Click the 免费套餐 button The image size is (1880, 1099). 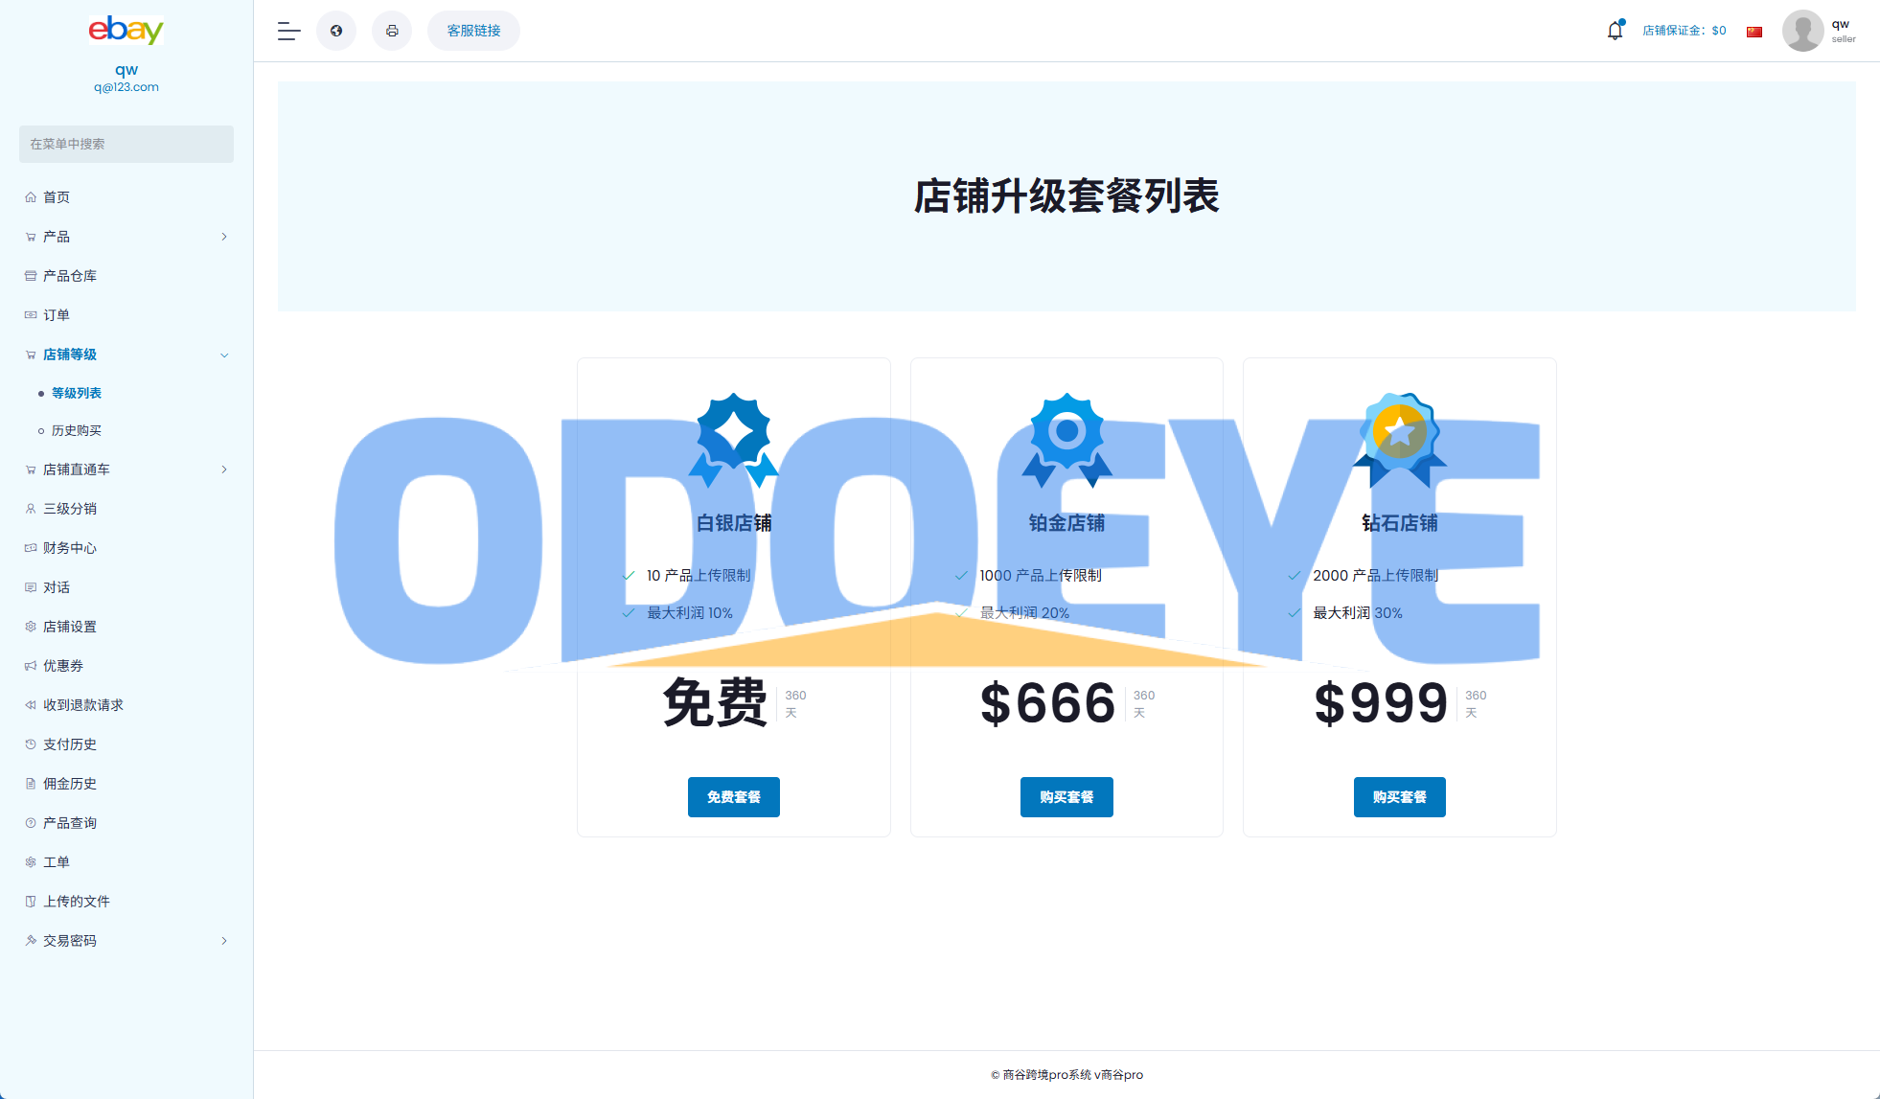tap(733, 797)
